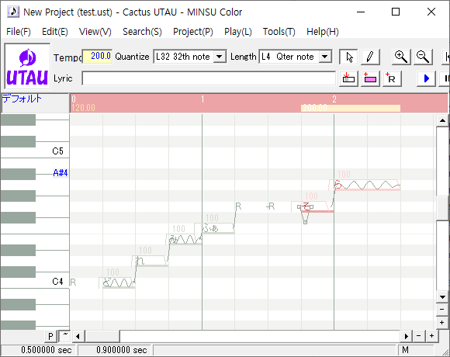This screenshot has height=357, width=450.
Task: Click measure 2 on the ruler
Action: click(334, 99)
